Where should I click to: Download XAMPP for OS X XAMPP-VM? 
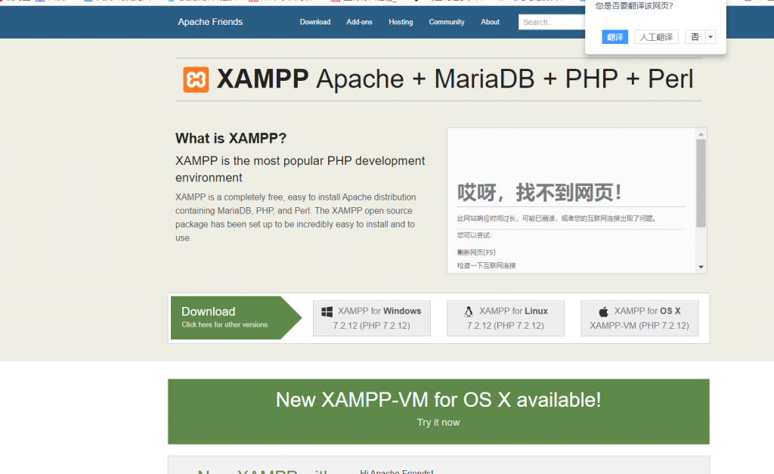click(x=639, y=318)
